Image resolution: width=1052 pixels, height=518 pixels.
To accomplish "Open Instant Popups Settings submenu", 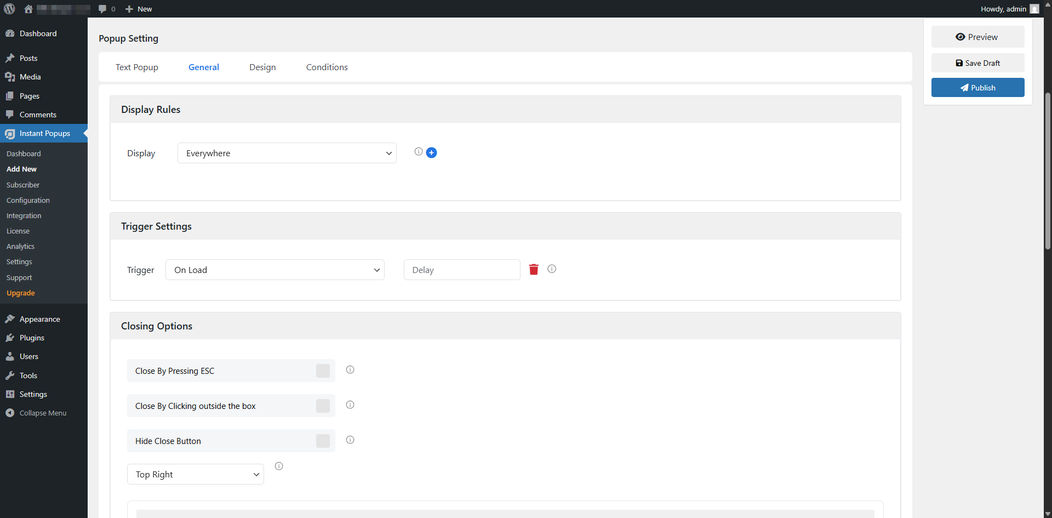I will [19, 262].
